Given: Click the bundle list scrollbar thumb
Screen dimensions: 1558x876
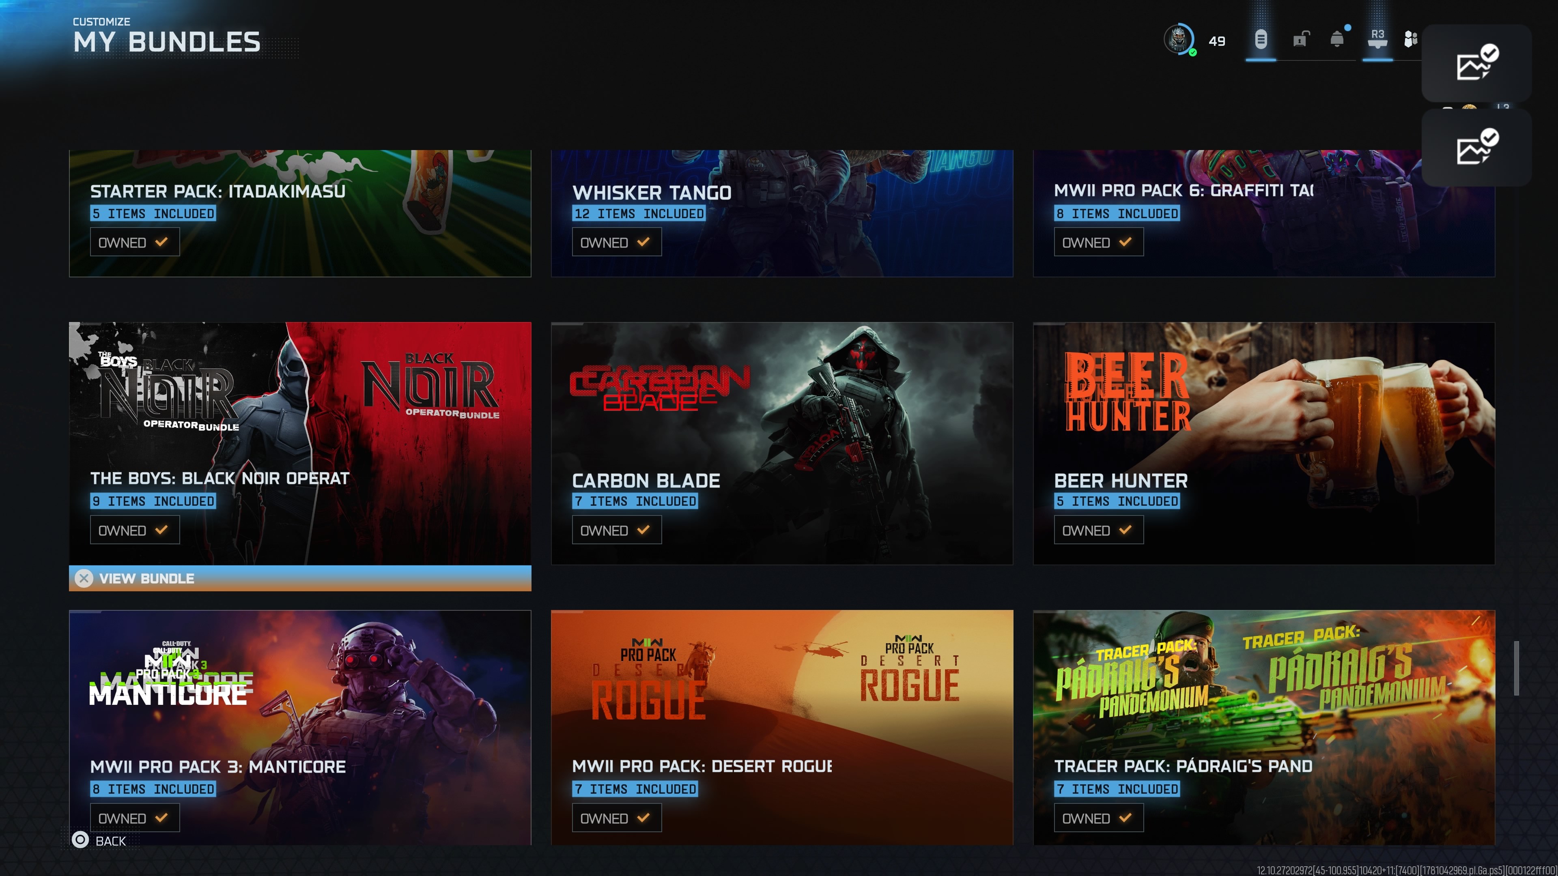Looking at the screenshot, I should [1516, 668].
